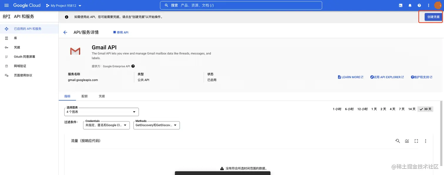Viewport: 444px width, 175px height.
Task: Open the hamburger navigation menu
Action: (x=6, y=5)
